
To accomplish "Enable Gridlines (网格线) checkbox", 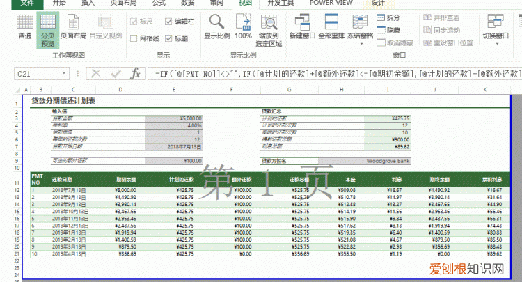I will tap(134, 38).
